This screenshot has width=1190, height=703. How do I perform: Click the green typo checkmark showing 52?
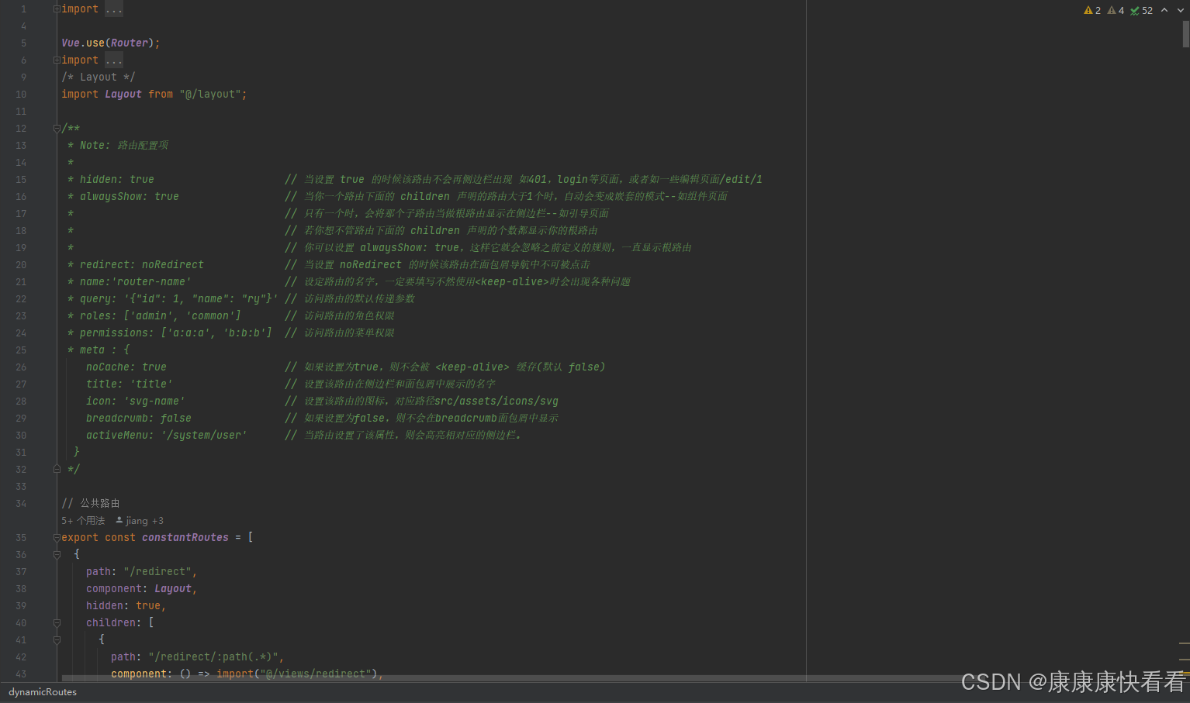[1141, 10]
